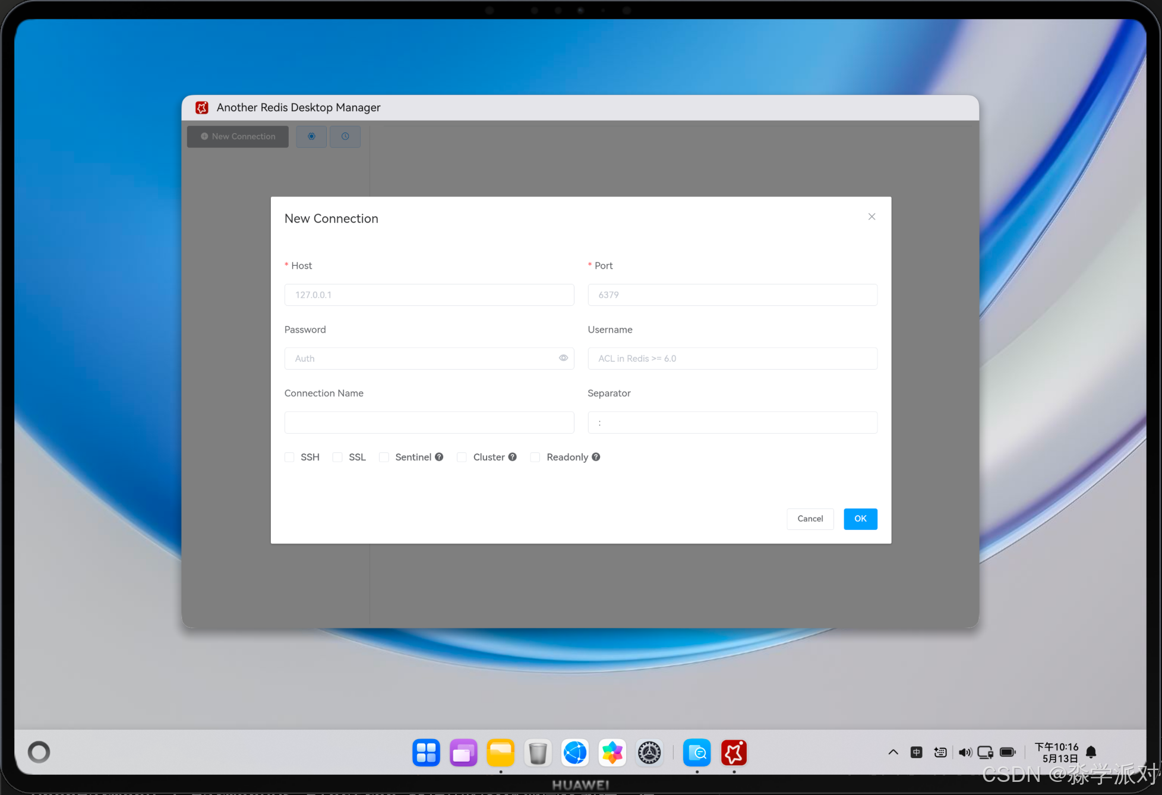The height and width of the screenshot is (795, 1162).
Task: Enable the Sentinel checkbox
Action: 384,457
